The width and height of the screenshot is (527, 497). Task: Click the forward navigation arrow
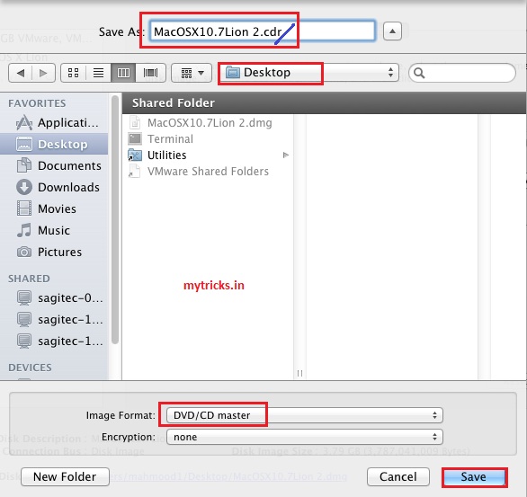click(x=43, y=73)
